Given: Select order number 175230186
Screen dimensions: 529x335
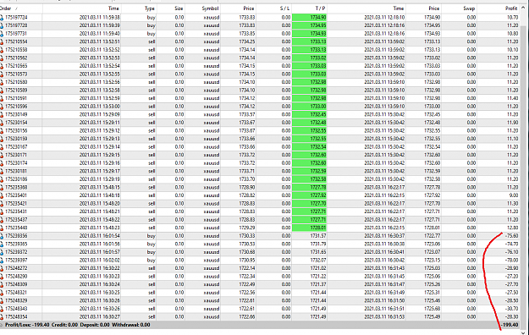Looking at the screenshot, I should click(x=17, y=179).
